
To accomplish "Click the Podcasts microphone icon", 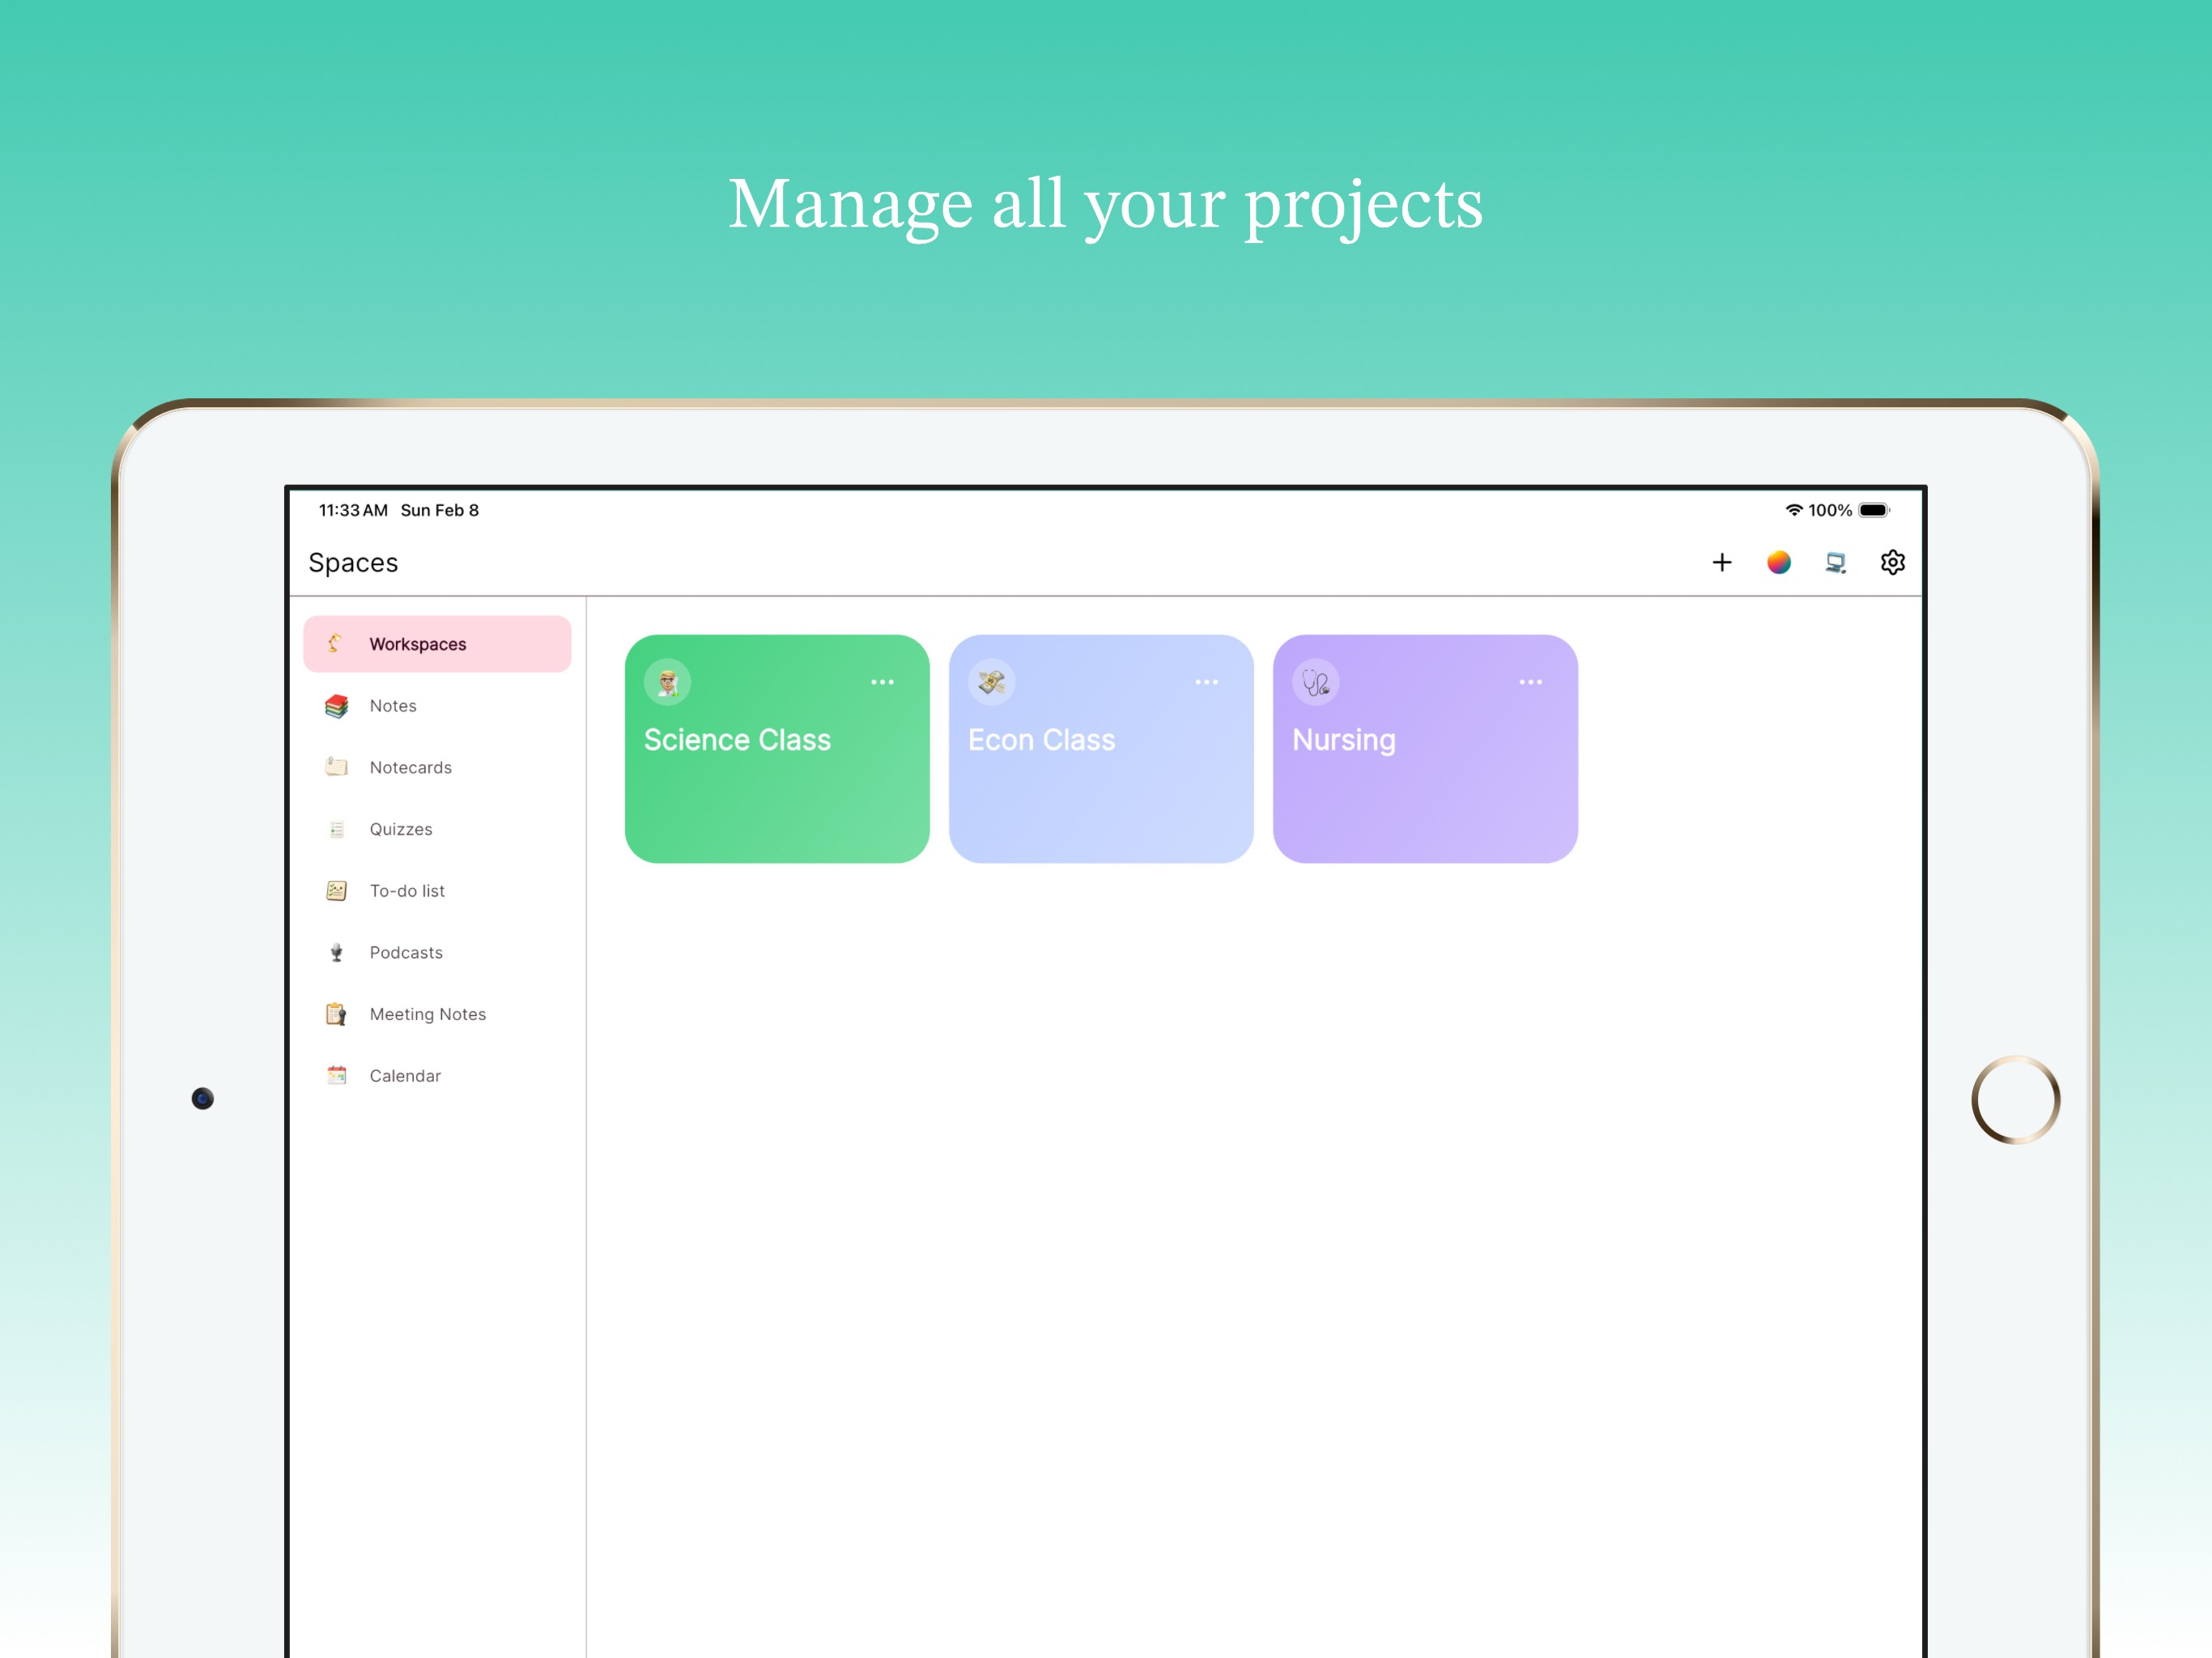I will (x=336, y=953).
